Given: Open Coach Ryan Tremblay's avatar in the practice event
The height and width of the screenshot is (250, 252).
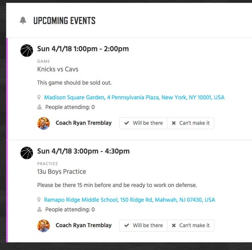Looking at the screenshot, I should click(x=44, y=226).
